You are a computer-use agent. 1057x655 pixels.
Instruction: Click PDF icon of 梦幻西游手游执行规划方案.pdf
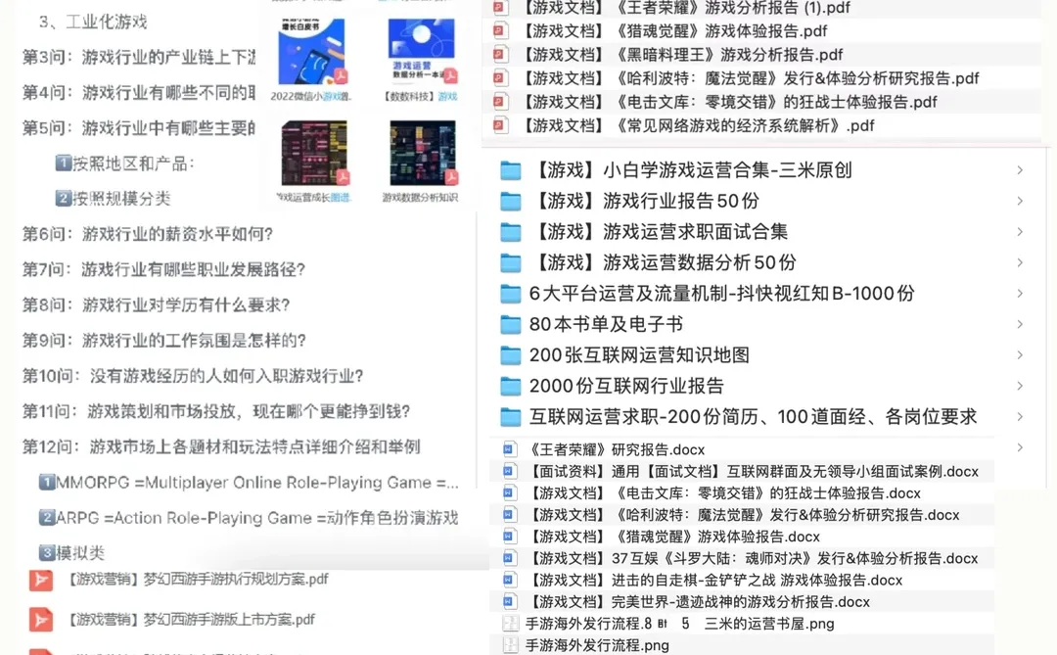(40, 581)
